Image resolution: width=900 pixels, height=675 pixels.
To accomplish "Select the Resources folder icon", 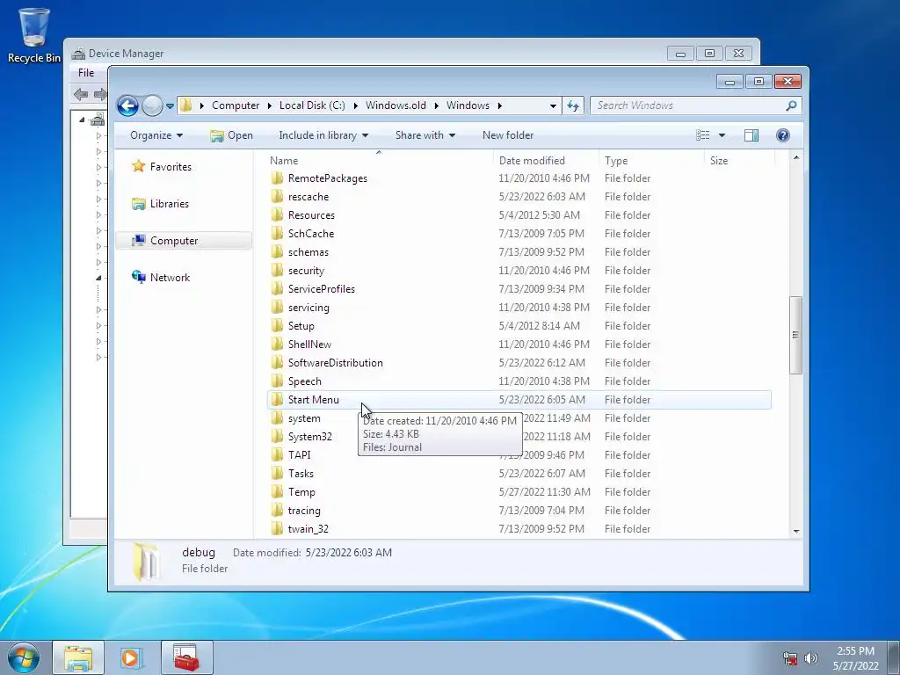I will coord(277,214).
